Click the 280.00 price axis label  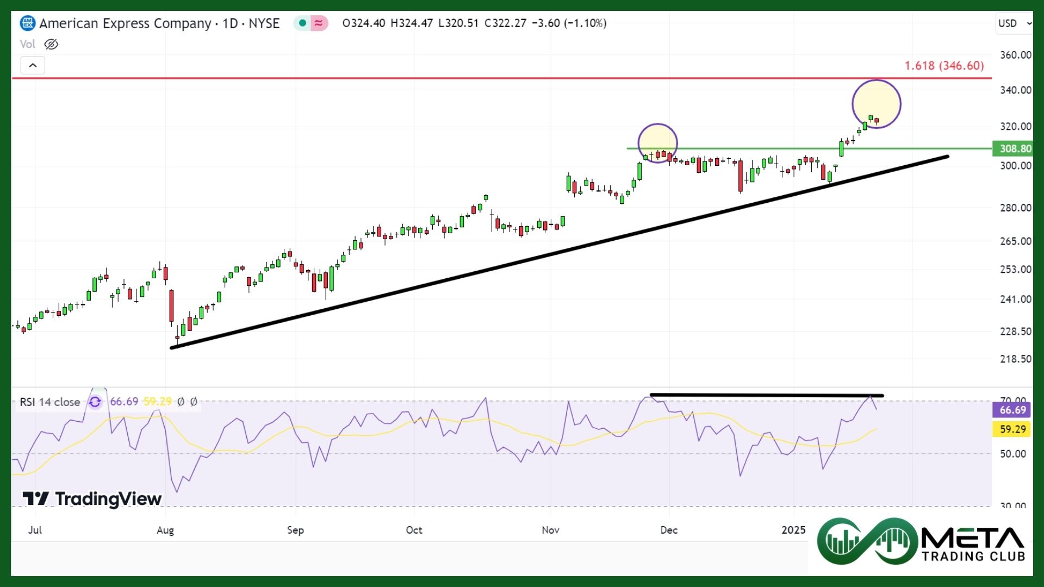point(1015,208)
